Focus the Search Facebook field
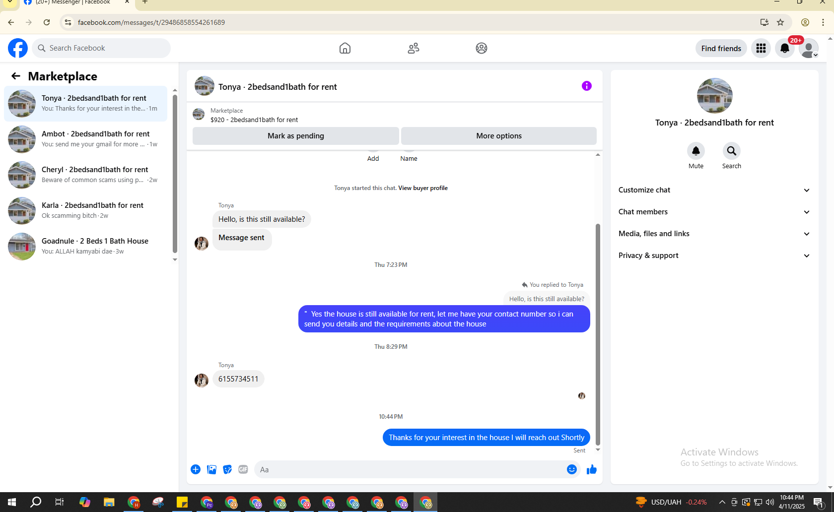Image resolution: width=834 pixels, height=512 pixels. [101, 48]
